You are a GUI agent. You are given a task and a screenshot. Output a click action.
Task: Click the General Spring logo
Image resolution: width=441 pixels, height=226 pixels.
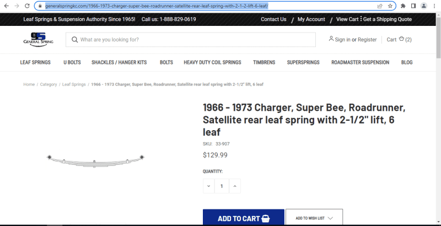(x=34, y=40)
